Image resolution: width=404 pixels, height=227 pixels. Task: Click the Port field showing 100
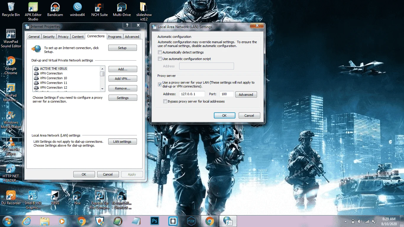pyautogui.click(x=227, y=94)
